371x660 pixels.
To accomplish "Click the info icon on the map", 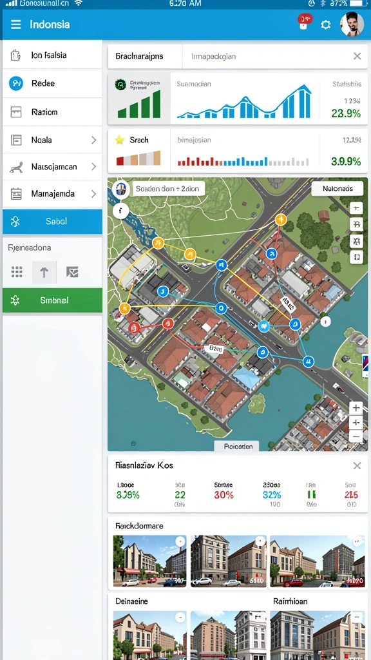I will 120,209.
